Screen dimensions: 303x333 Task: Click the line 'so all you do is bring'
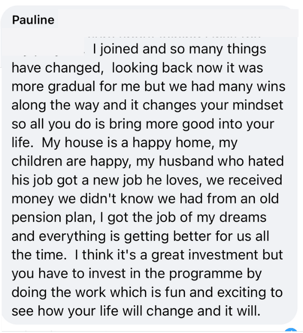point(143,124)
